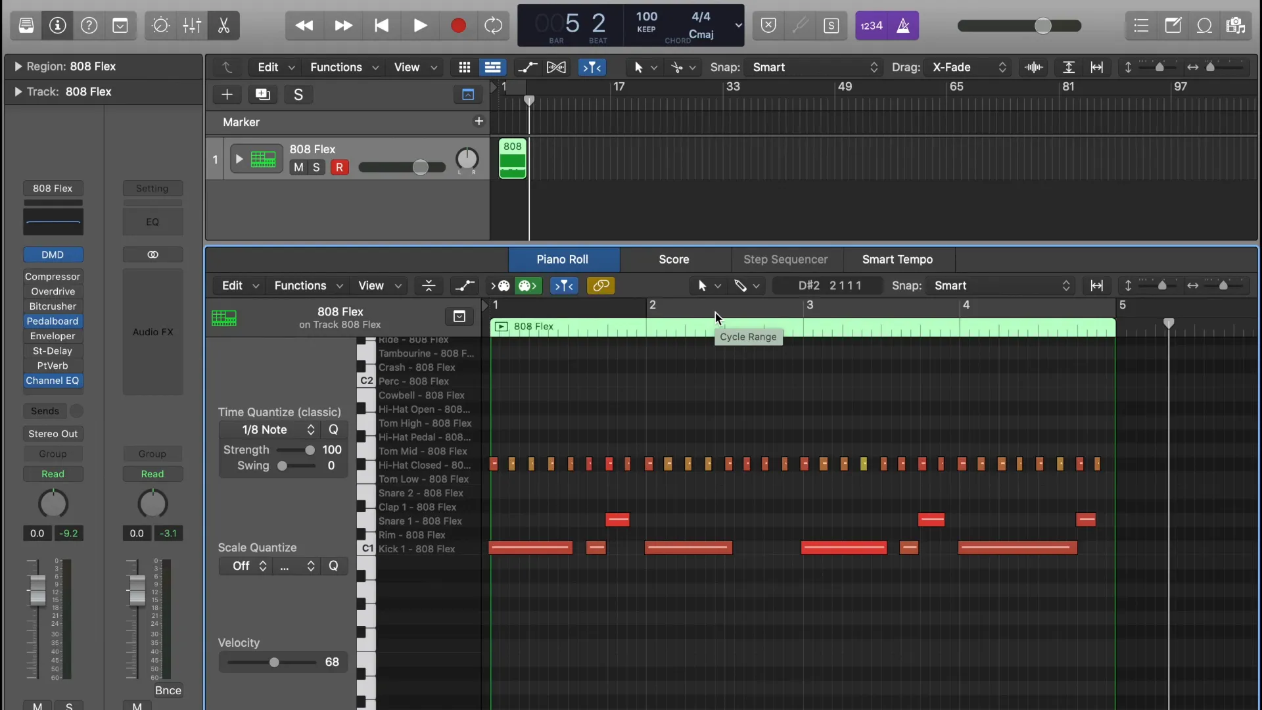
Task: Open the View menu in Piano Roll
Action: click(x=371, y=285)
